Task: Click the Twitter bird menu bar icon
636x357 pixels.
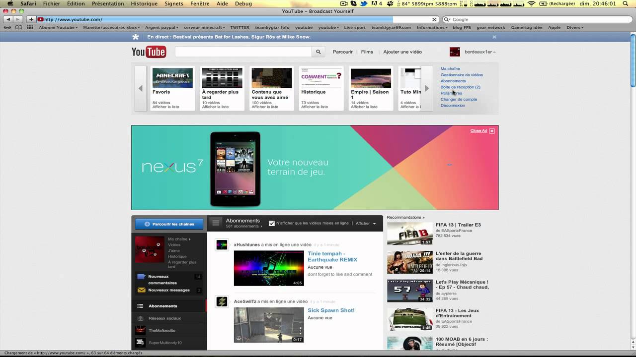Action: (364, 3)
